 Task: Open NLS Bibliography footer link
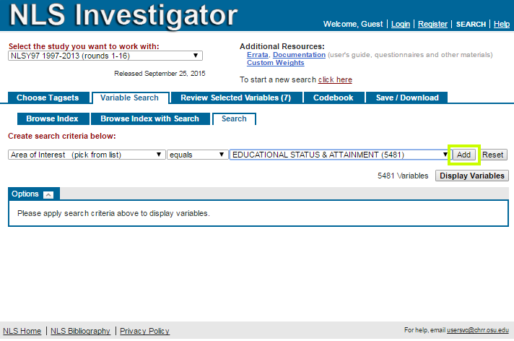[80, 331]
